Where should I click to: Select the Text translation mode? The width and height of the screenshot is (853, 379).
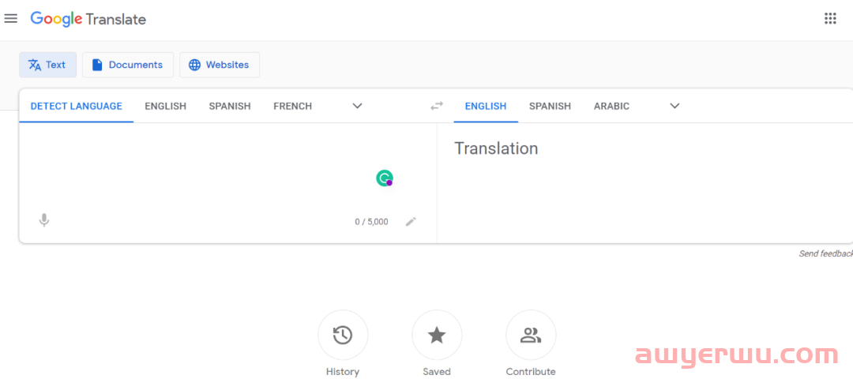[48, 65]
